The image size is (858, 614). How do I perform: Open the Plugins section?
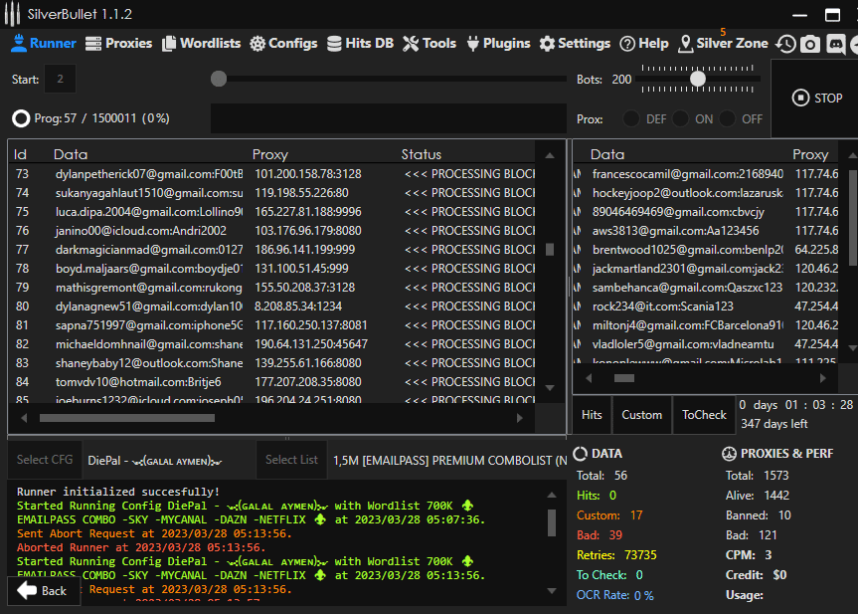tap(498, 44)
